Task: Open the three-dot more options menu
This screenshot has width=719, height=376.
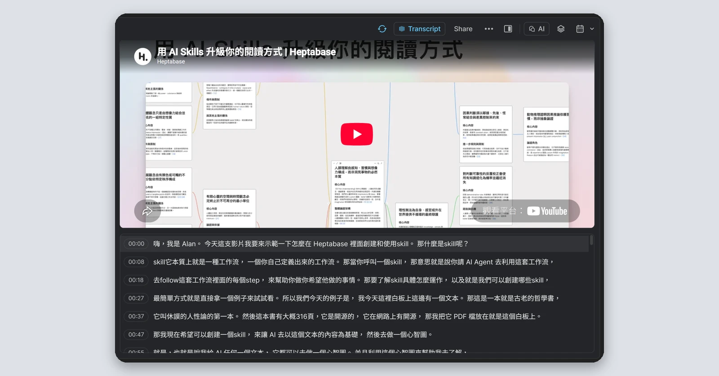Action: 489,29
